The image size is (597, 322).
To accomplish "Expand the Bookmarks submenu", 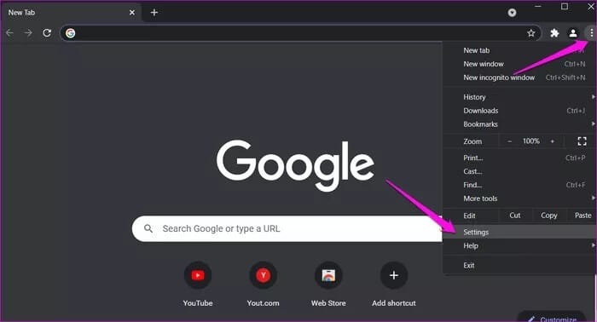I will tap(519, 124).
